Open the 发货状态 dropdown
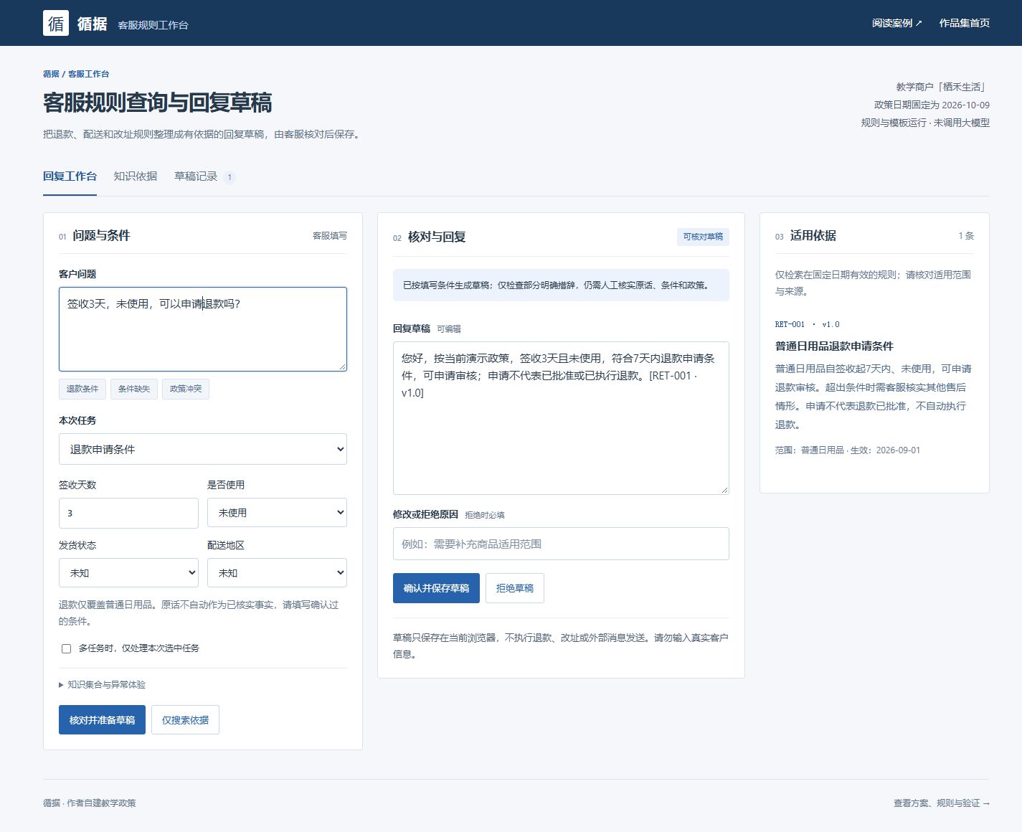 [128, 573]
